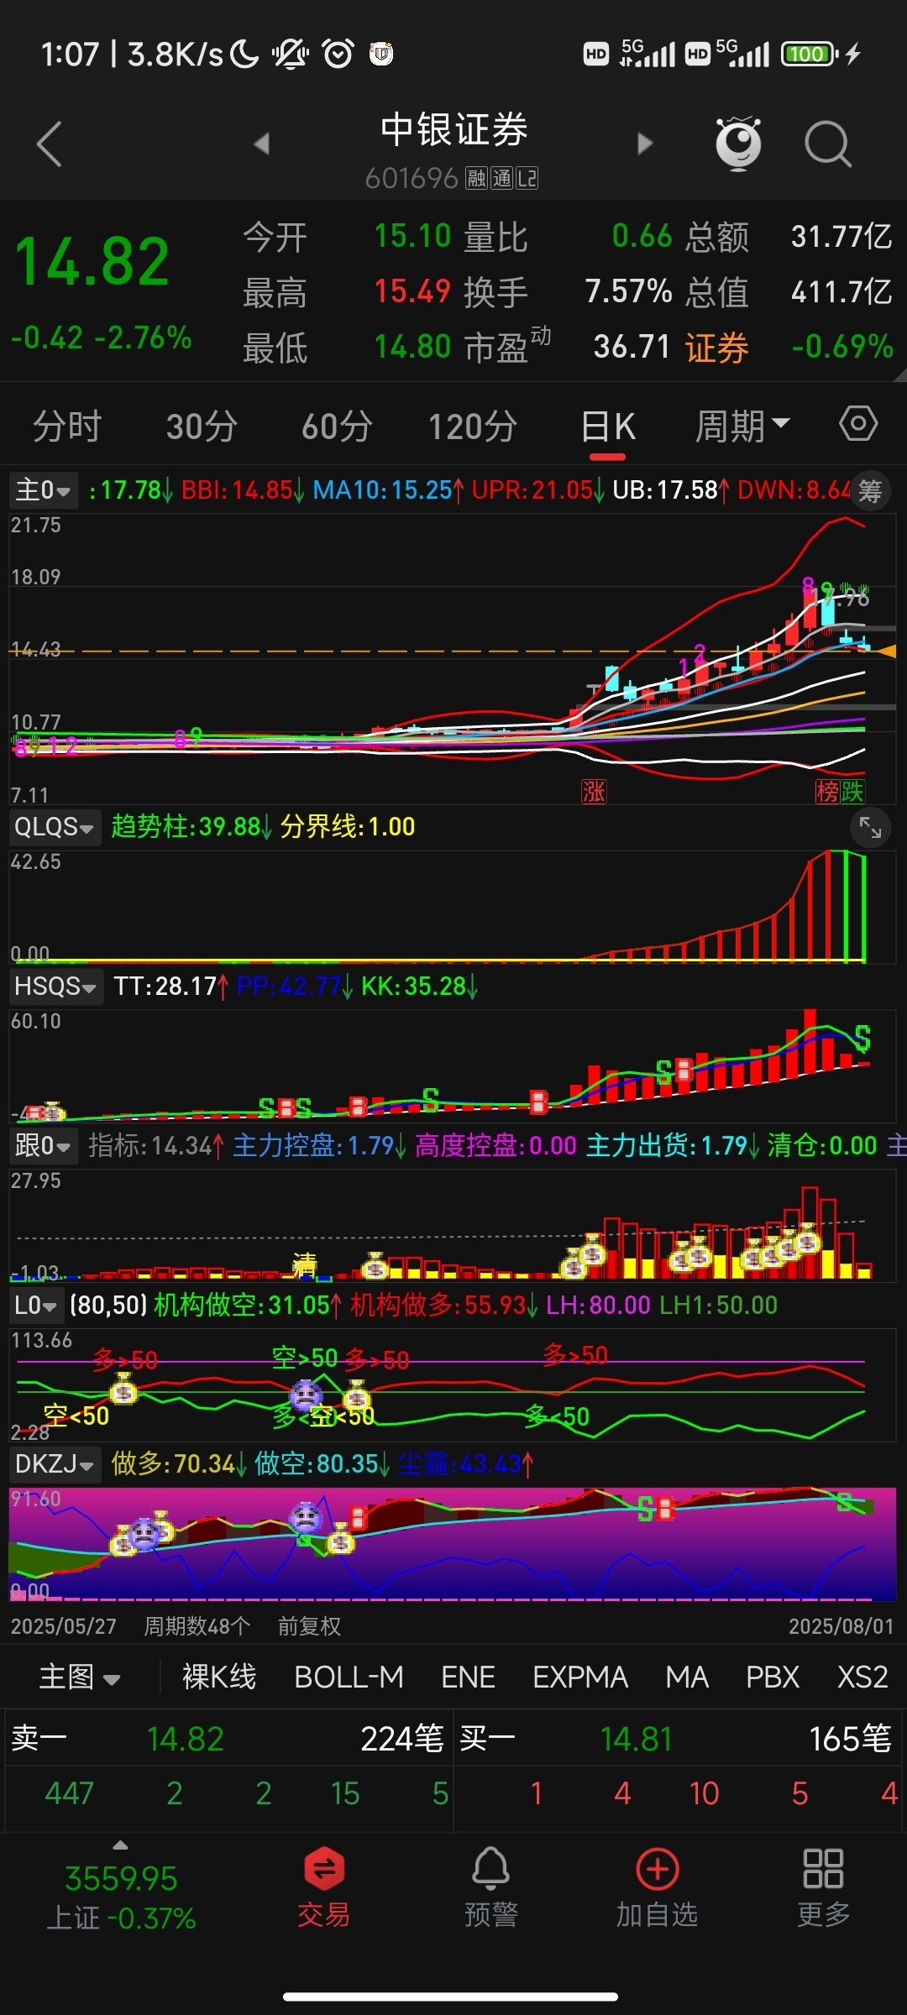This screenshot has height=2015, width=907.
Task: Switch to 120分 tab
Action: (x=473, y=426)
